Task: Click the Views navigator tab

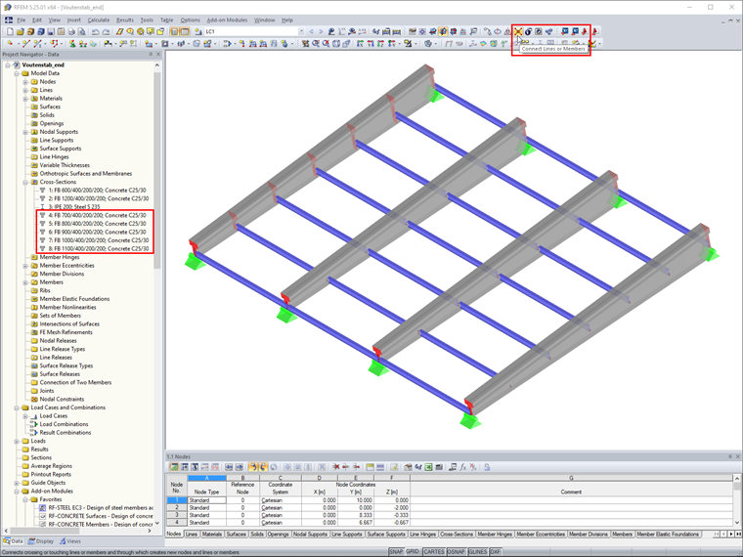Action: click(70, 541)
